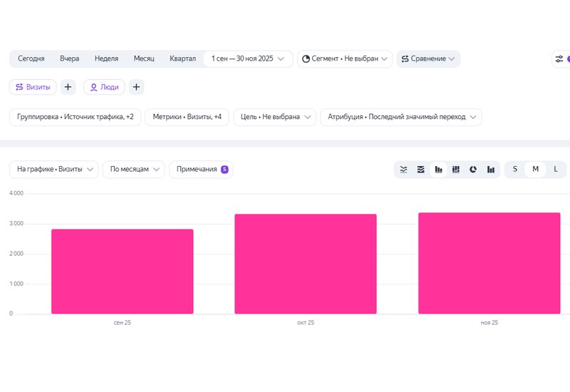570x392 pixels.
Task: Click the окт 25 pink bar
Action: click(x=306, y=264)
